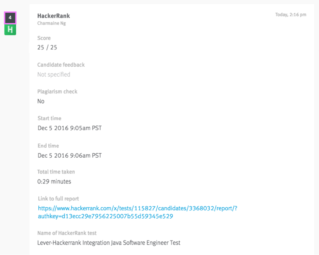Click the HackerRank title heading

pos(54,16)
